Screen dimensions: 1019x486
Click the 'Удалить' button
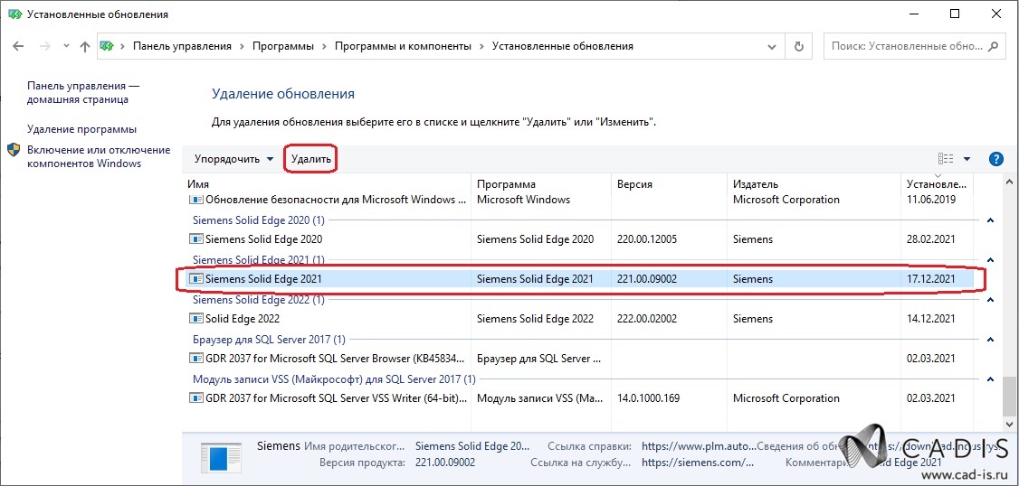click(311, 159)
